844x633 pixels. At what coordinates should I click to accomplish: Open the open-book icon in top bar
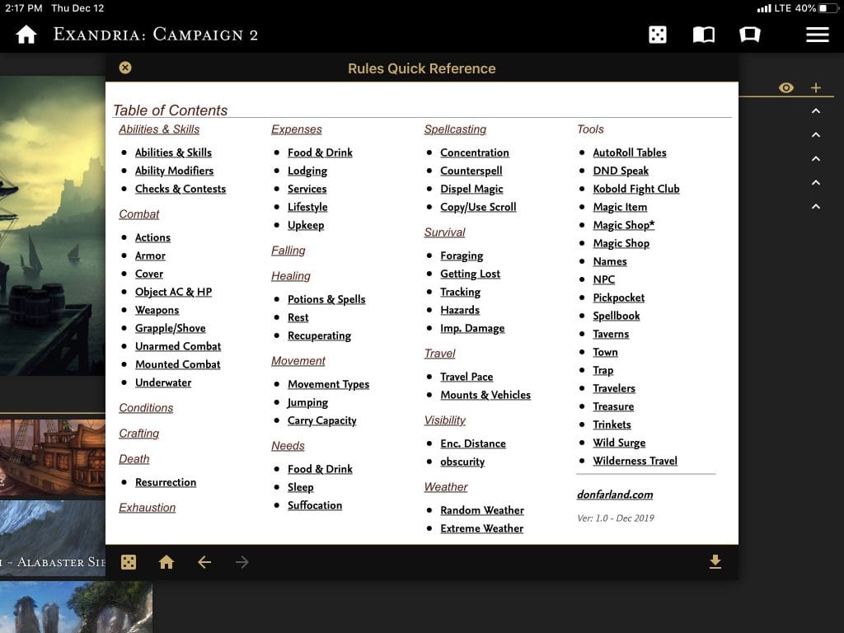[x=704, y=35]
